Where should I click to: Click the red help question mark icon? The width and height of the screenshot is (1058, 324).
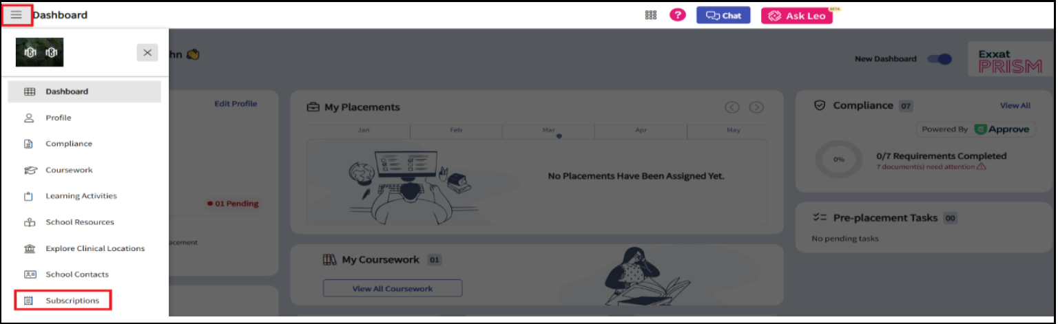(x=678, y=15)
